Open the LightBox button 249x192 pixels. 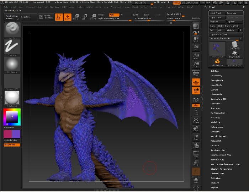pyautogui.click(x=29, y=17)
